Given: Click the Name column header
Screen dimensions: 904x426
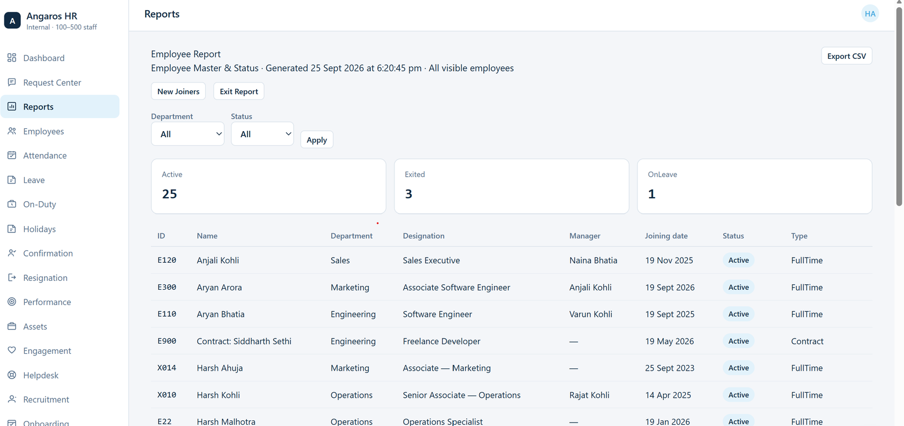Looking at the screenshot, I should 207,236.
